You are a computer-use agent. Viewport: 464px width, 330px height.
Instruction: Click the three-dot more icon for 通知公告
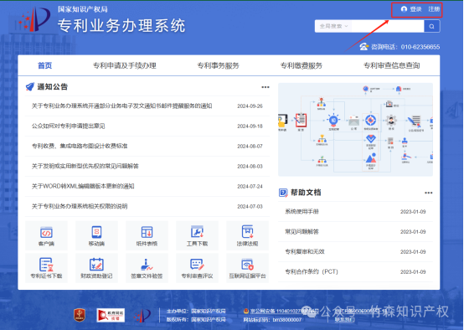coord(266,87)
